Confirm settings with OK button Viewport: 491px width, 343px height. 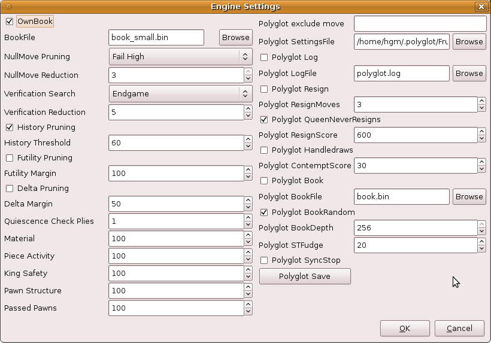point(405,328)
